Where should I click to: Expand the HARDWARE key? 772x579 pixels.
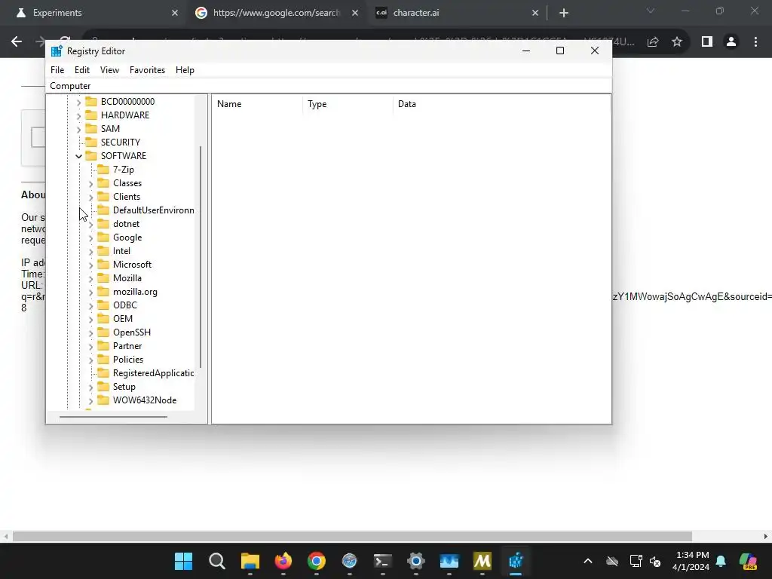[78, 115]
